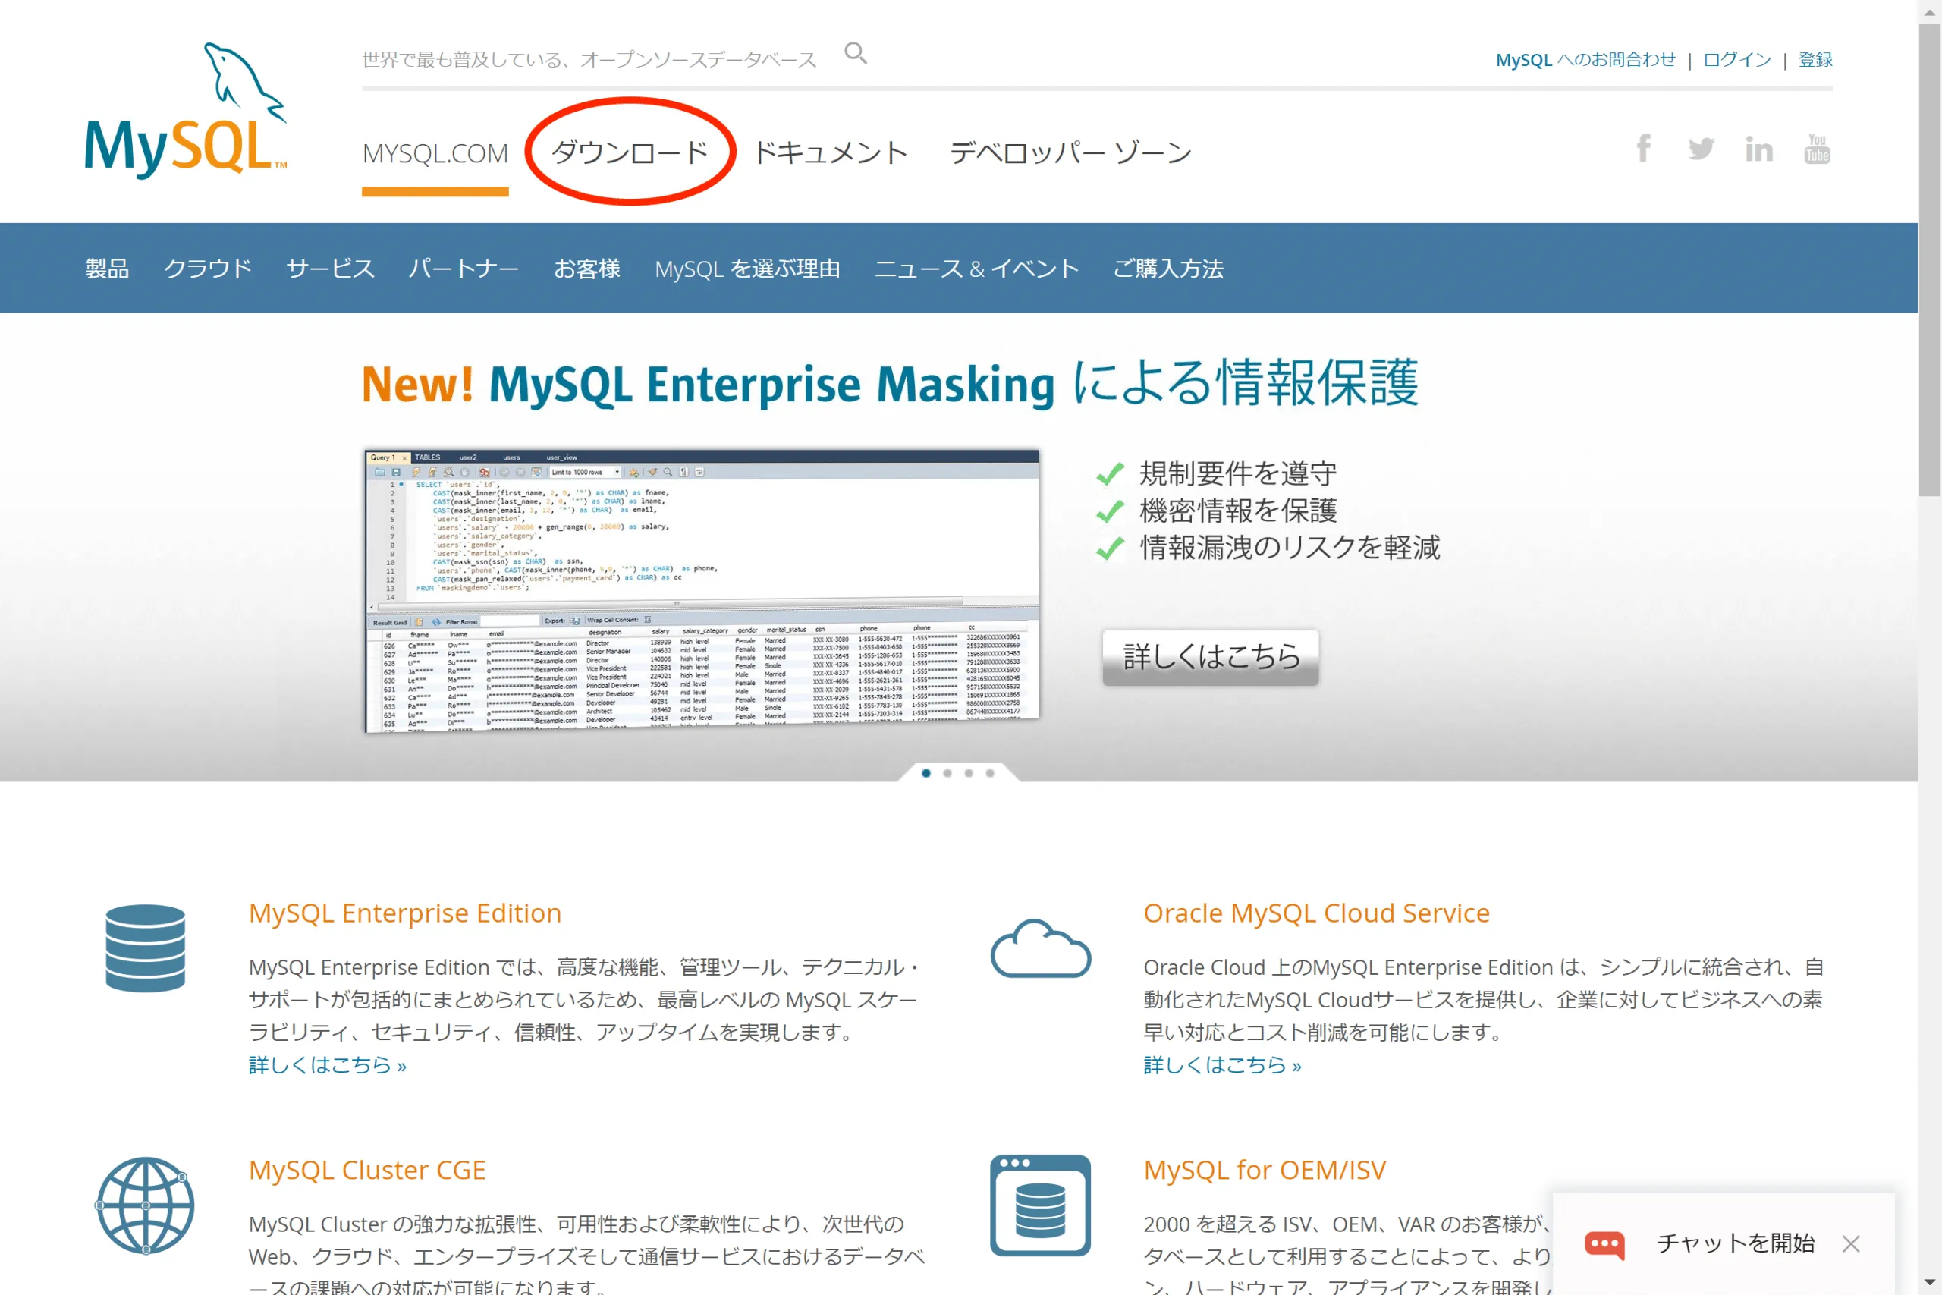Click MySQL へのお問合わせ link
The height and width of the screenshot is (1295, 1942).
[x=1585, y=59]
